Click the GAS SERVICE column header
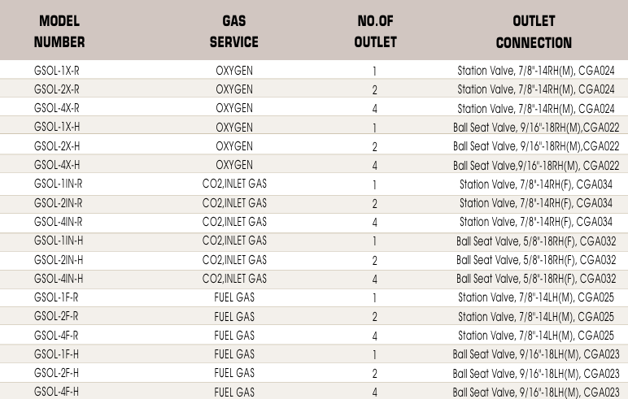The image size is (628, 399). [234, 31]
